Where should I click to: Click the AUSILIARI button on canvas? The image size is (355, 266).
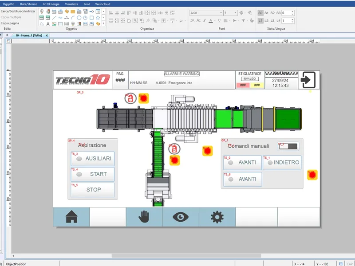[93, 159]
